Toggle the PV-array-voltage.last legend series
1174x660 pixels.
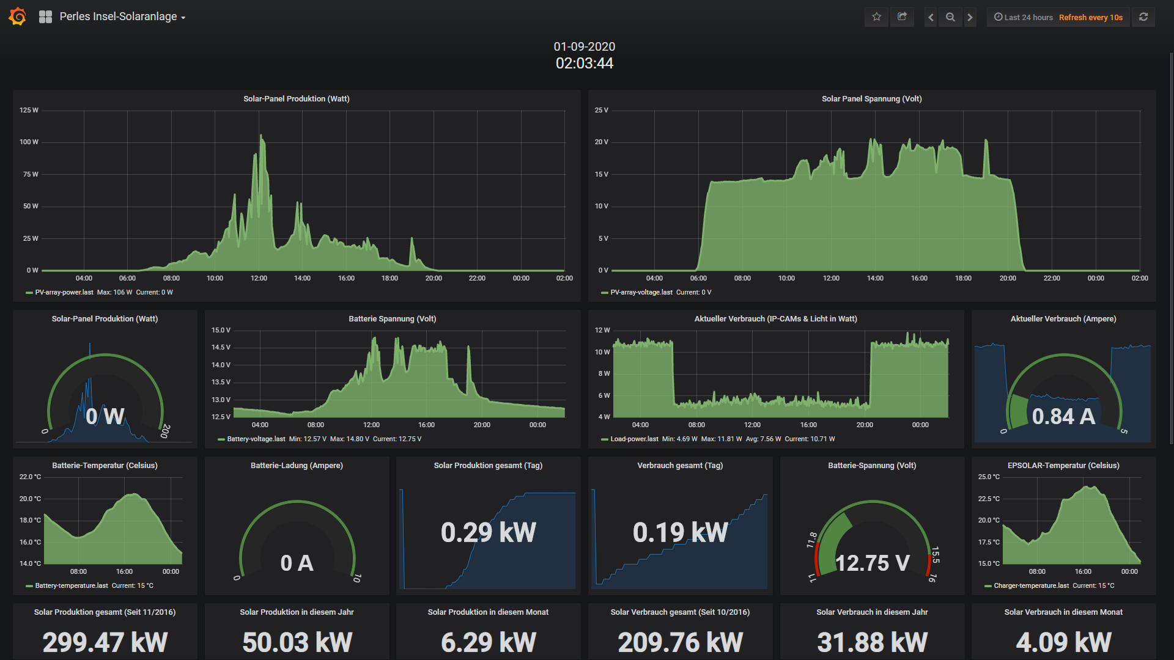click(x=641, y=292)
